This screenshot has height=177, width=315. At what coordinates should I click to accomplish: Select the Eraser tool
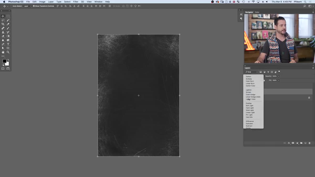point(3,36)
